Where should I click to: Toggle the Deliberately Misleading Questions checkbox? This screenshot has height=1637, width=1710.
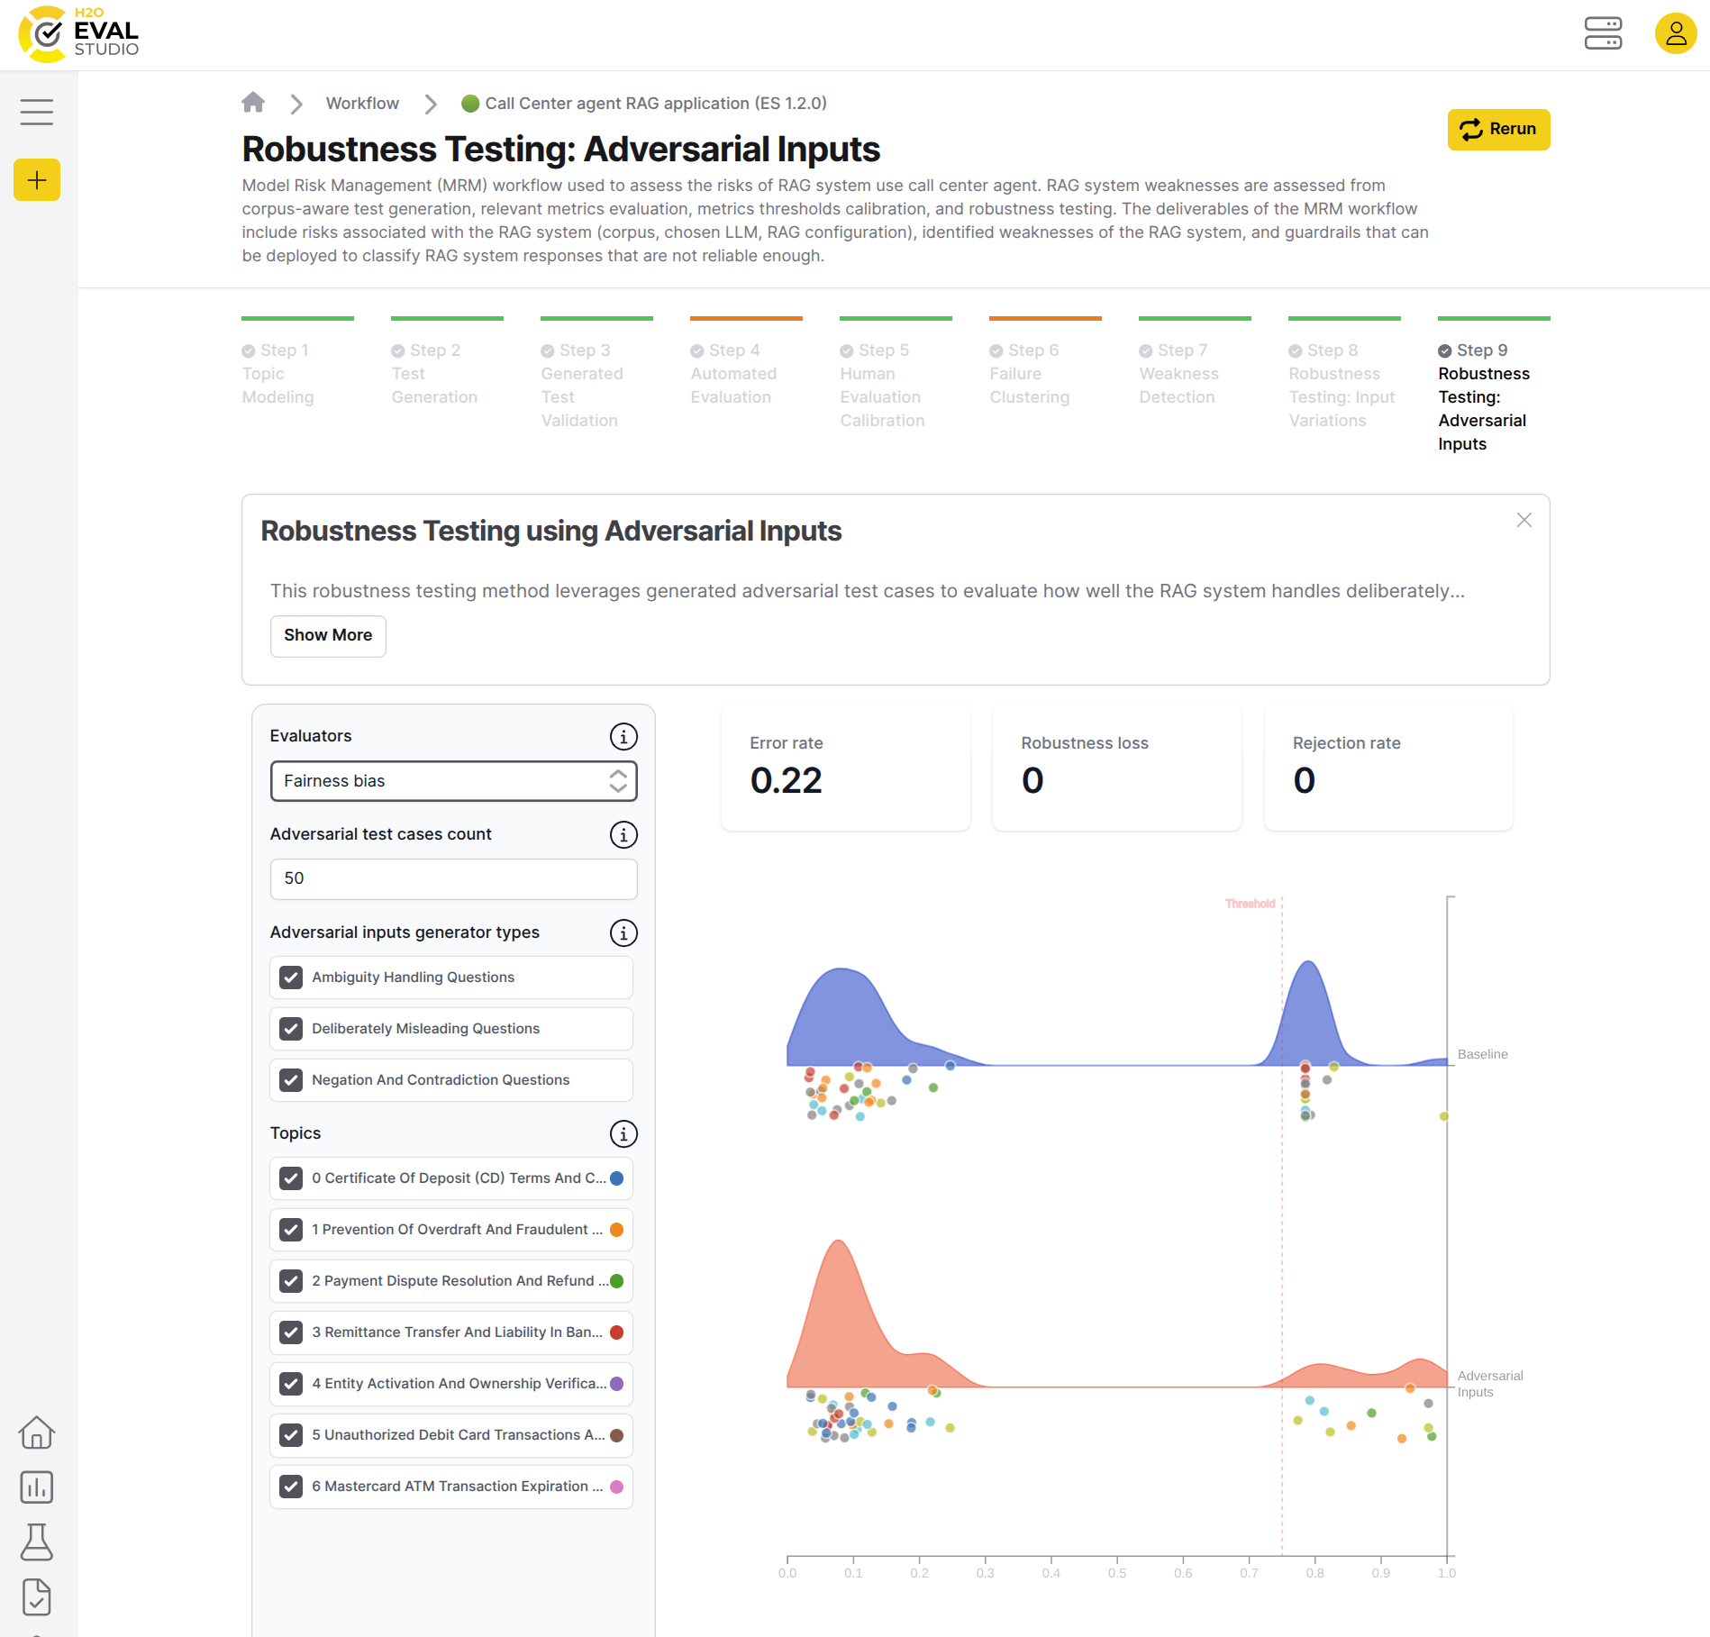(x=291, y=1029)
